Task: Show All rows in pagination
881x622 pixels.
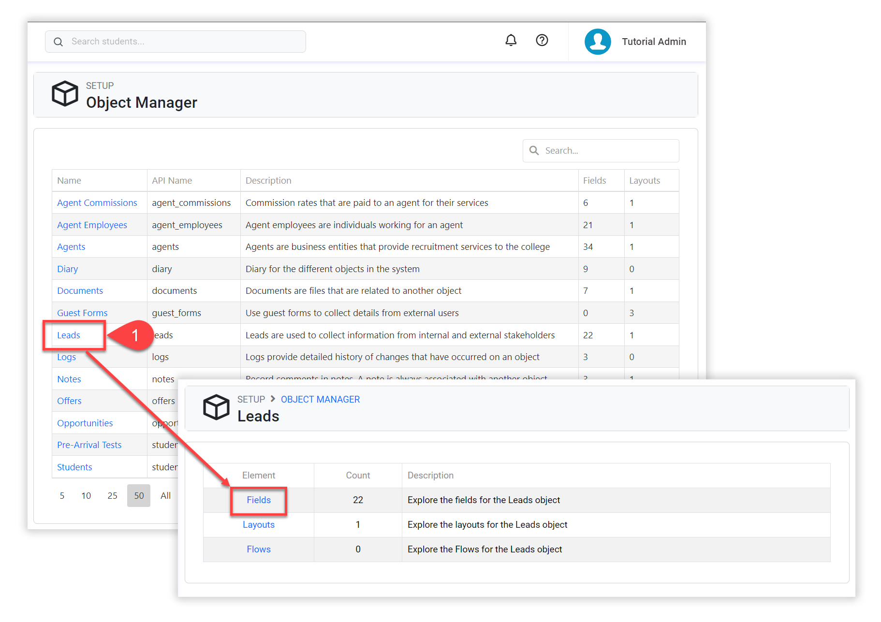Action: click(165, 496)
